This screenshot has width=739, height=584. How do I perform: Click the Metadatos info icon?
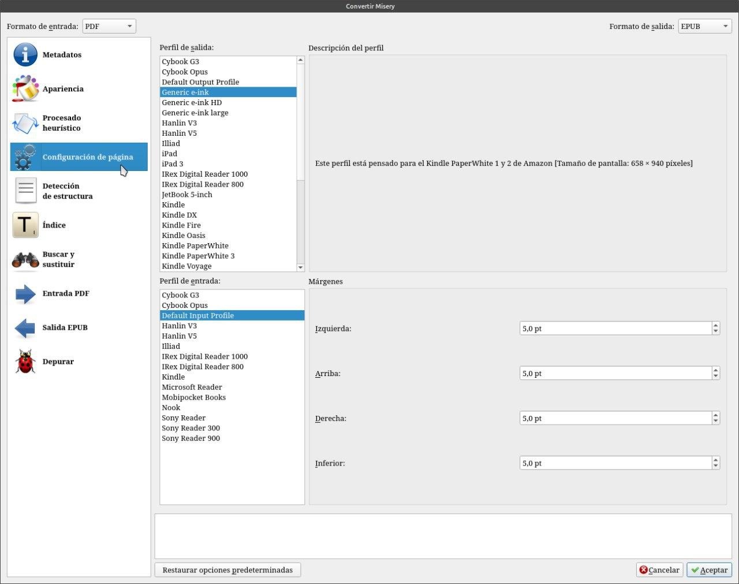click(25, 55)
